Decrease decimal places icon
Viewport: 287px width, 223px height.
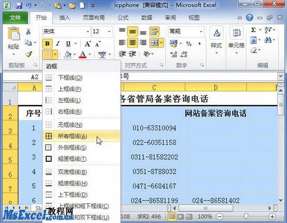(x=183, y=54)
